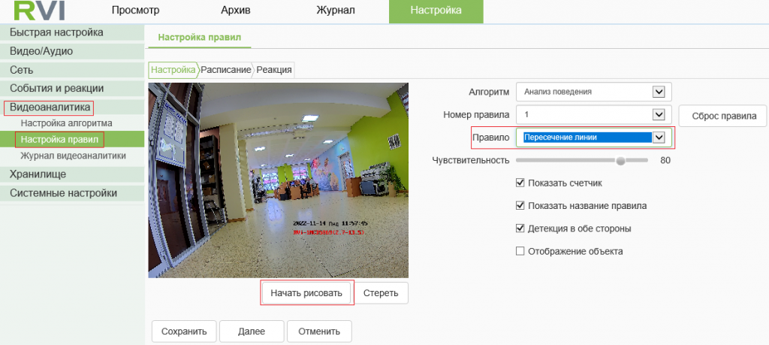
Task: Save the rule with Сохранить
Action: click(184, 331)
